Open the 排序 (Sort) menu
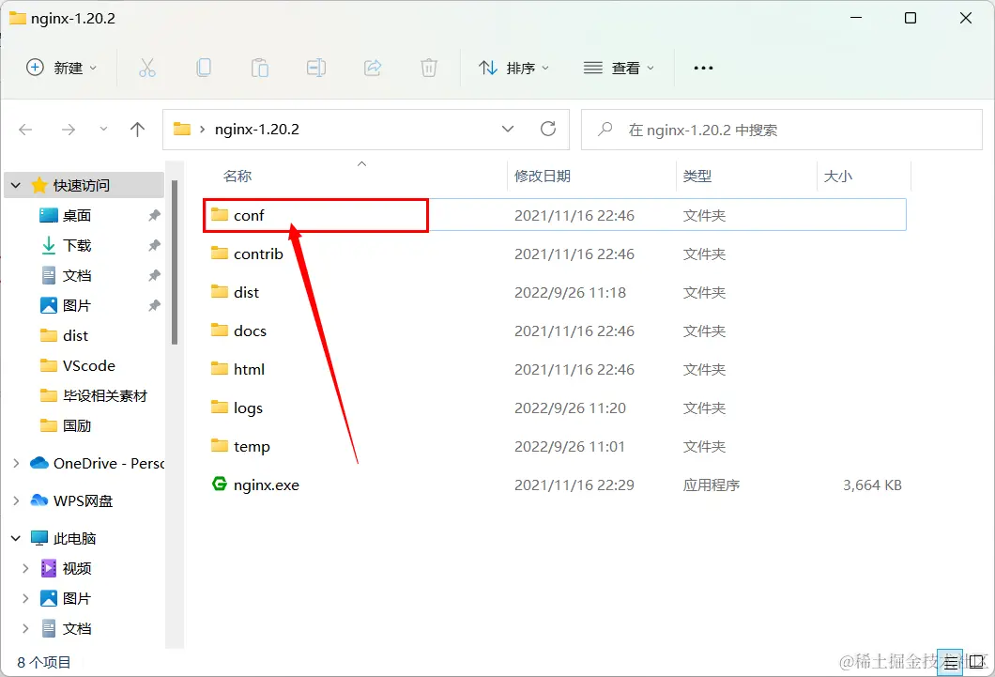The image size is (995, 677). (x=513, y=68)
